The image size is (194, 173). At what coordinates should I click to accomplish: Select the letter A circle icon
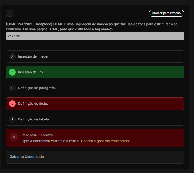click(12, 56)
